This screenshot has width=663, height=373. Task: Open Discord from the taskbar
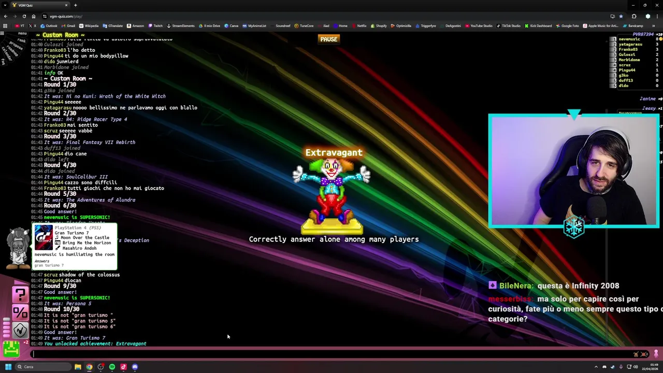(x=135, y=367)
